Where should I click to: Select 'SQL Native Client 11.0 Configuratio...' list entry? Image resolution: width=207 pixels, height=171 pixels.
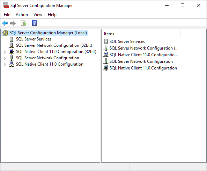pyautogui.click(x=143, y=55)
